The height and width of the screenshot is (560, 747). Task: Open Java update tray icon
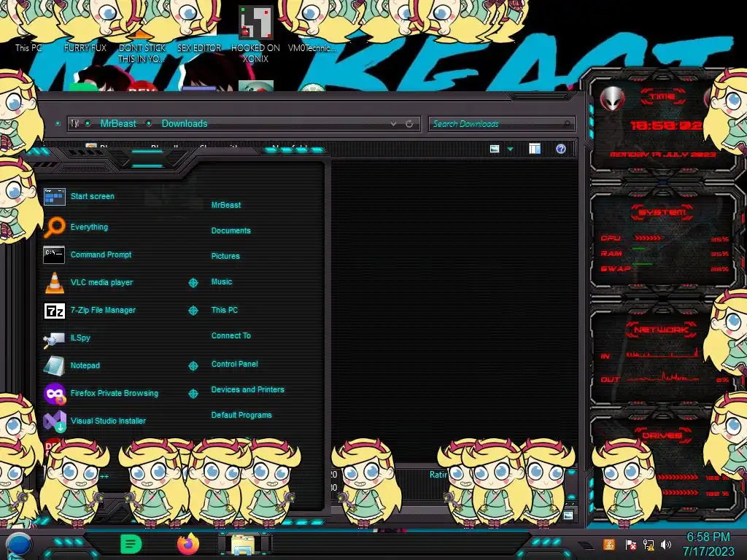pos(608,544)
